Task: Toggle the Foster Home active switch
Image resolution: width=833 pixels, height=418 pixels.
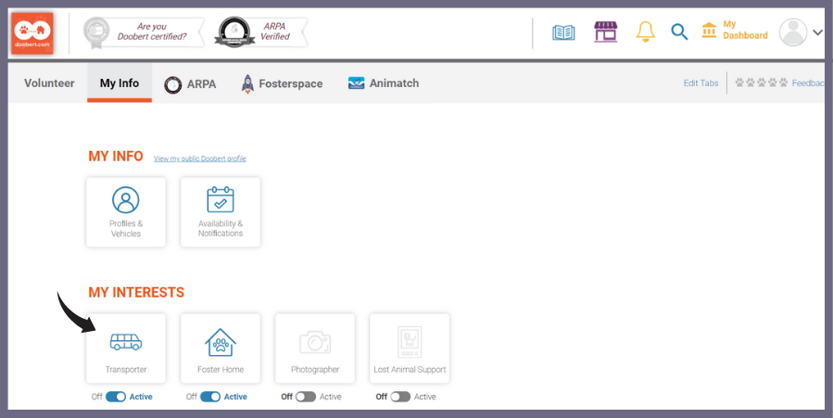Action: point(210,397)
